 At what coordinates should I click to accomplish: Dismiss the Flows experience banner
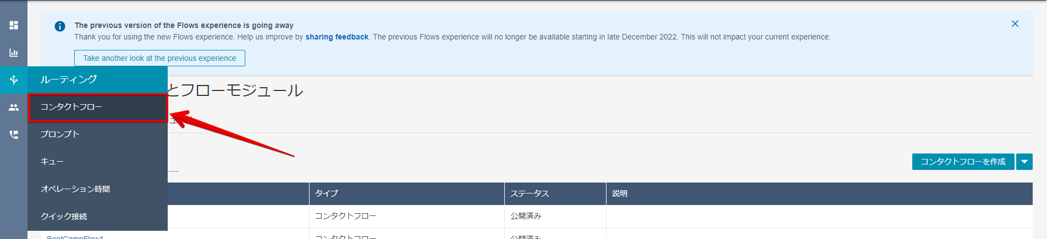pyautogui.click(x=1015, y=24)
